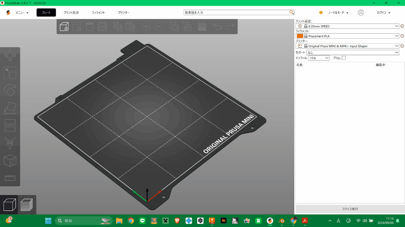Click the Paste clipboard toolbar icon

pyautogui.click(x=130, y=27)
